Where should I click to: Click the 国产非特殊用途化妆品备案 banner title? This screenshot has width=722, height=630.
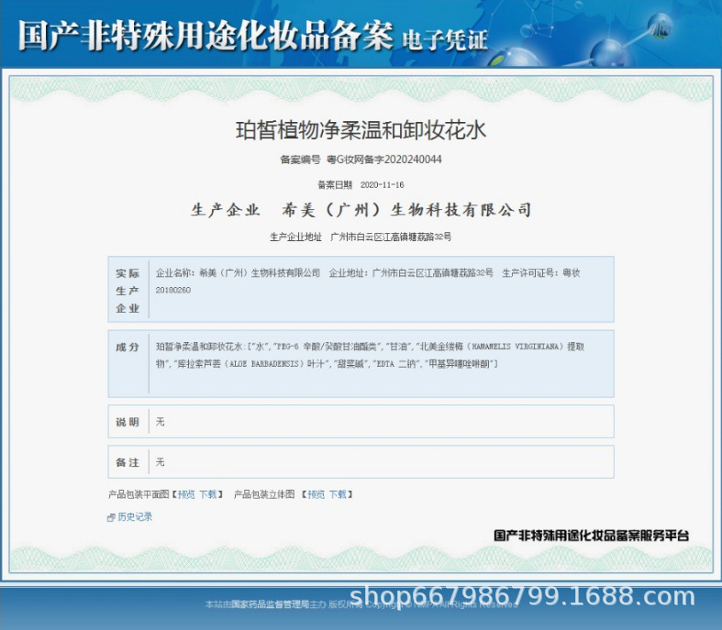pyautogui.click(x=205, y=36)
